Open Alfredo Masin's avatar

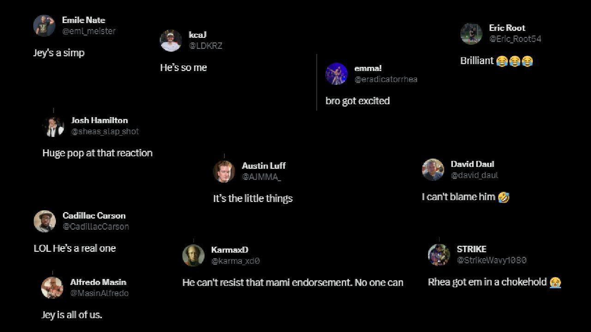coord(52,288)
